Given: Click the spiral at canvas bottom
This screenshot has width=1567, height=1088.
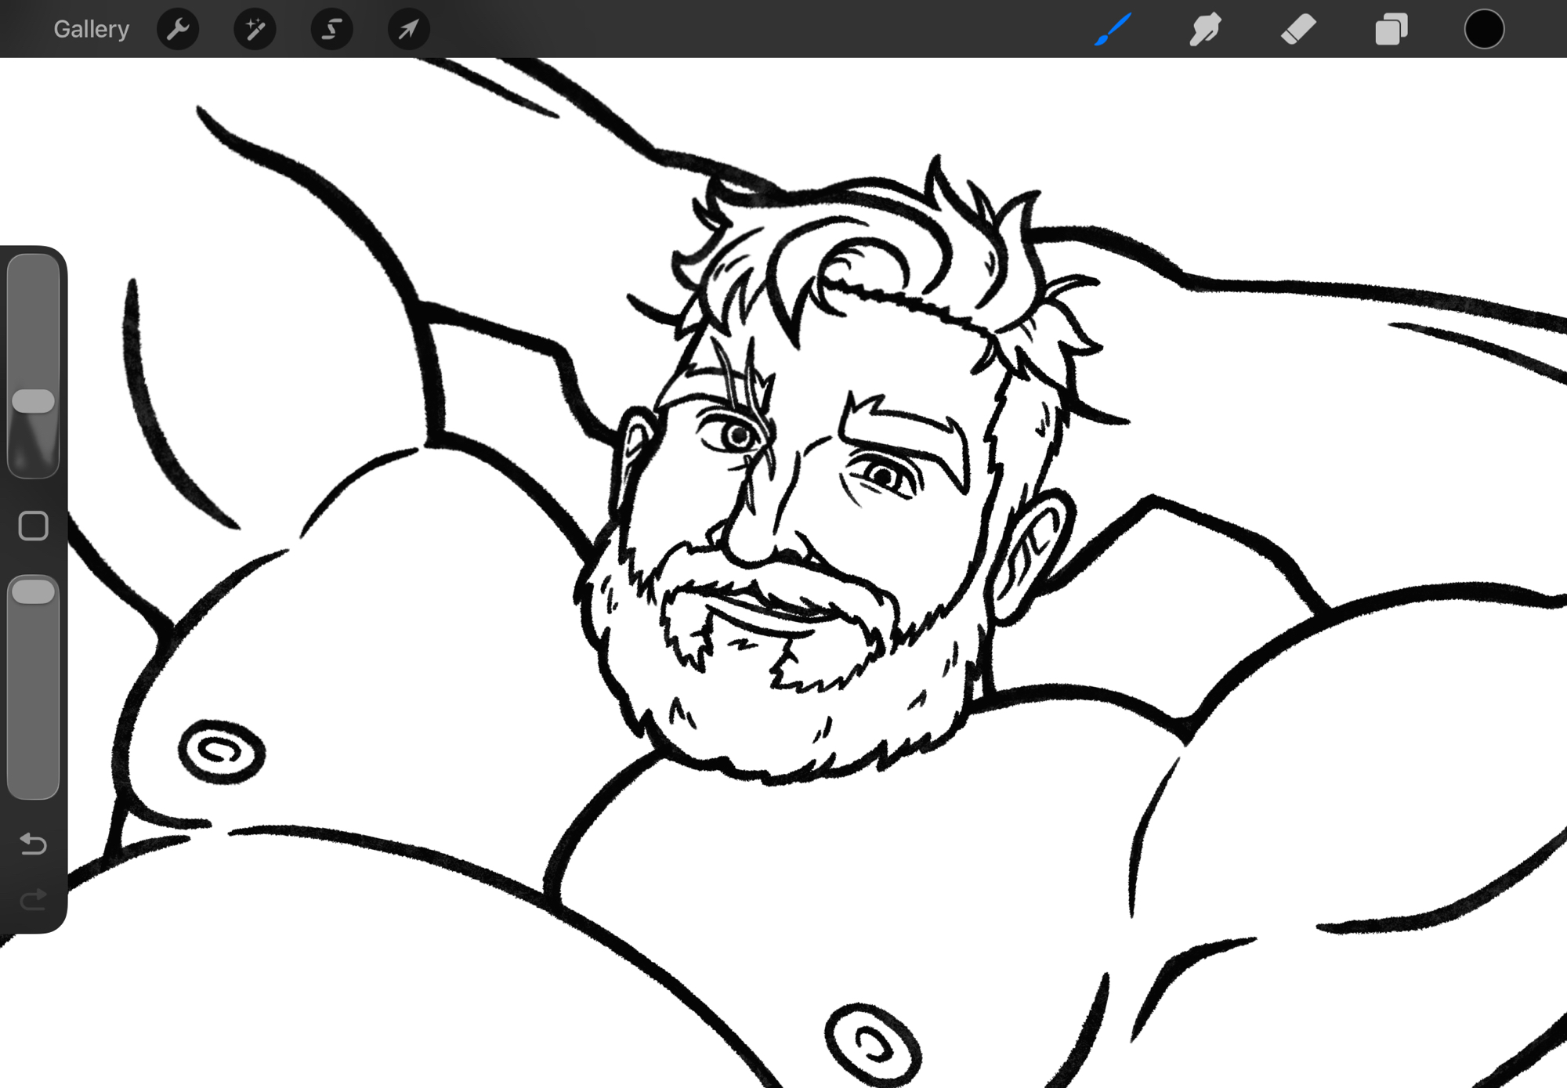Looking at the screenshot, I should [x=873, y=1044].
